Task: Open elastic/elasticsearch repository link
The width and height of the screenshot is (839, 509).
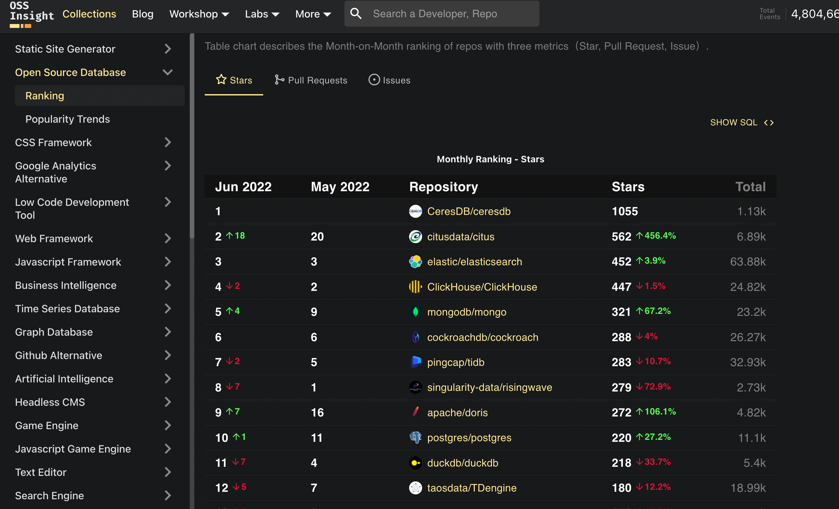Action: point(474,262)
